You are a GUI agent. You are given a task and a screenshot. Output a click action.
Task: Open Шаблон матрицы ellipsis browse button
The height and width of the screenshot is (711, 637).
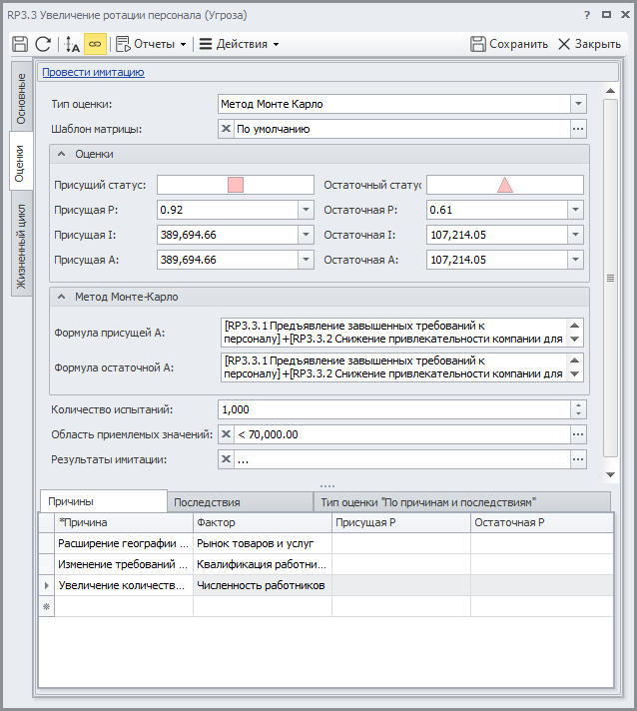pyautogui.click(x=578, y=129)
